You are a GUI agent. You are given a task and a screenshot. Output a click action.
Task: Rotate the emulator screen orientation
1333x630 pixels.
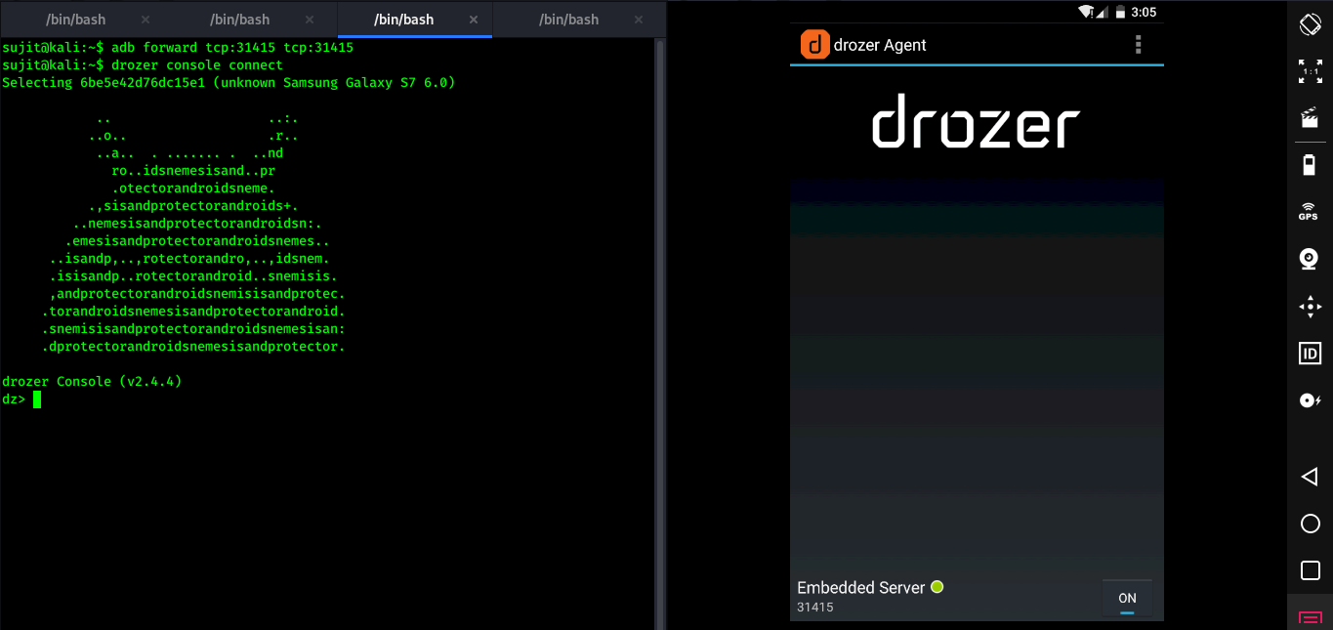click(x=1310, y=23)
